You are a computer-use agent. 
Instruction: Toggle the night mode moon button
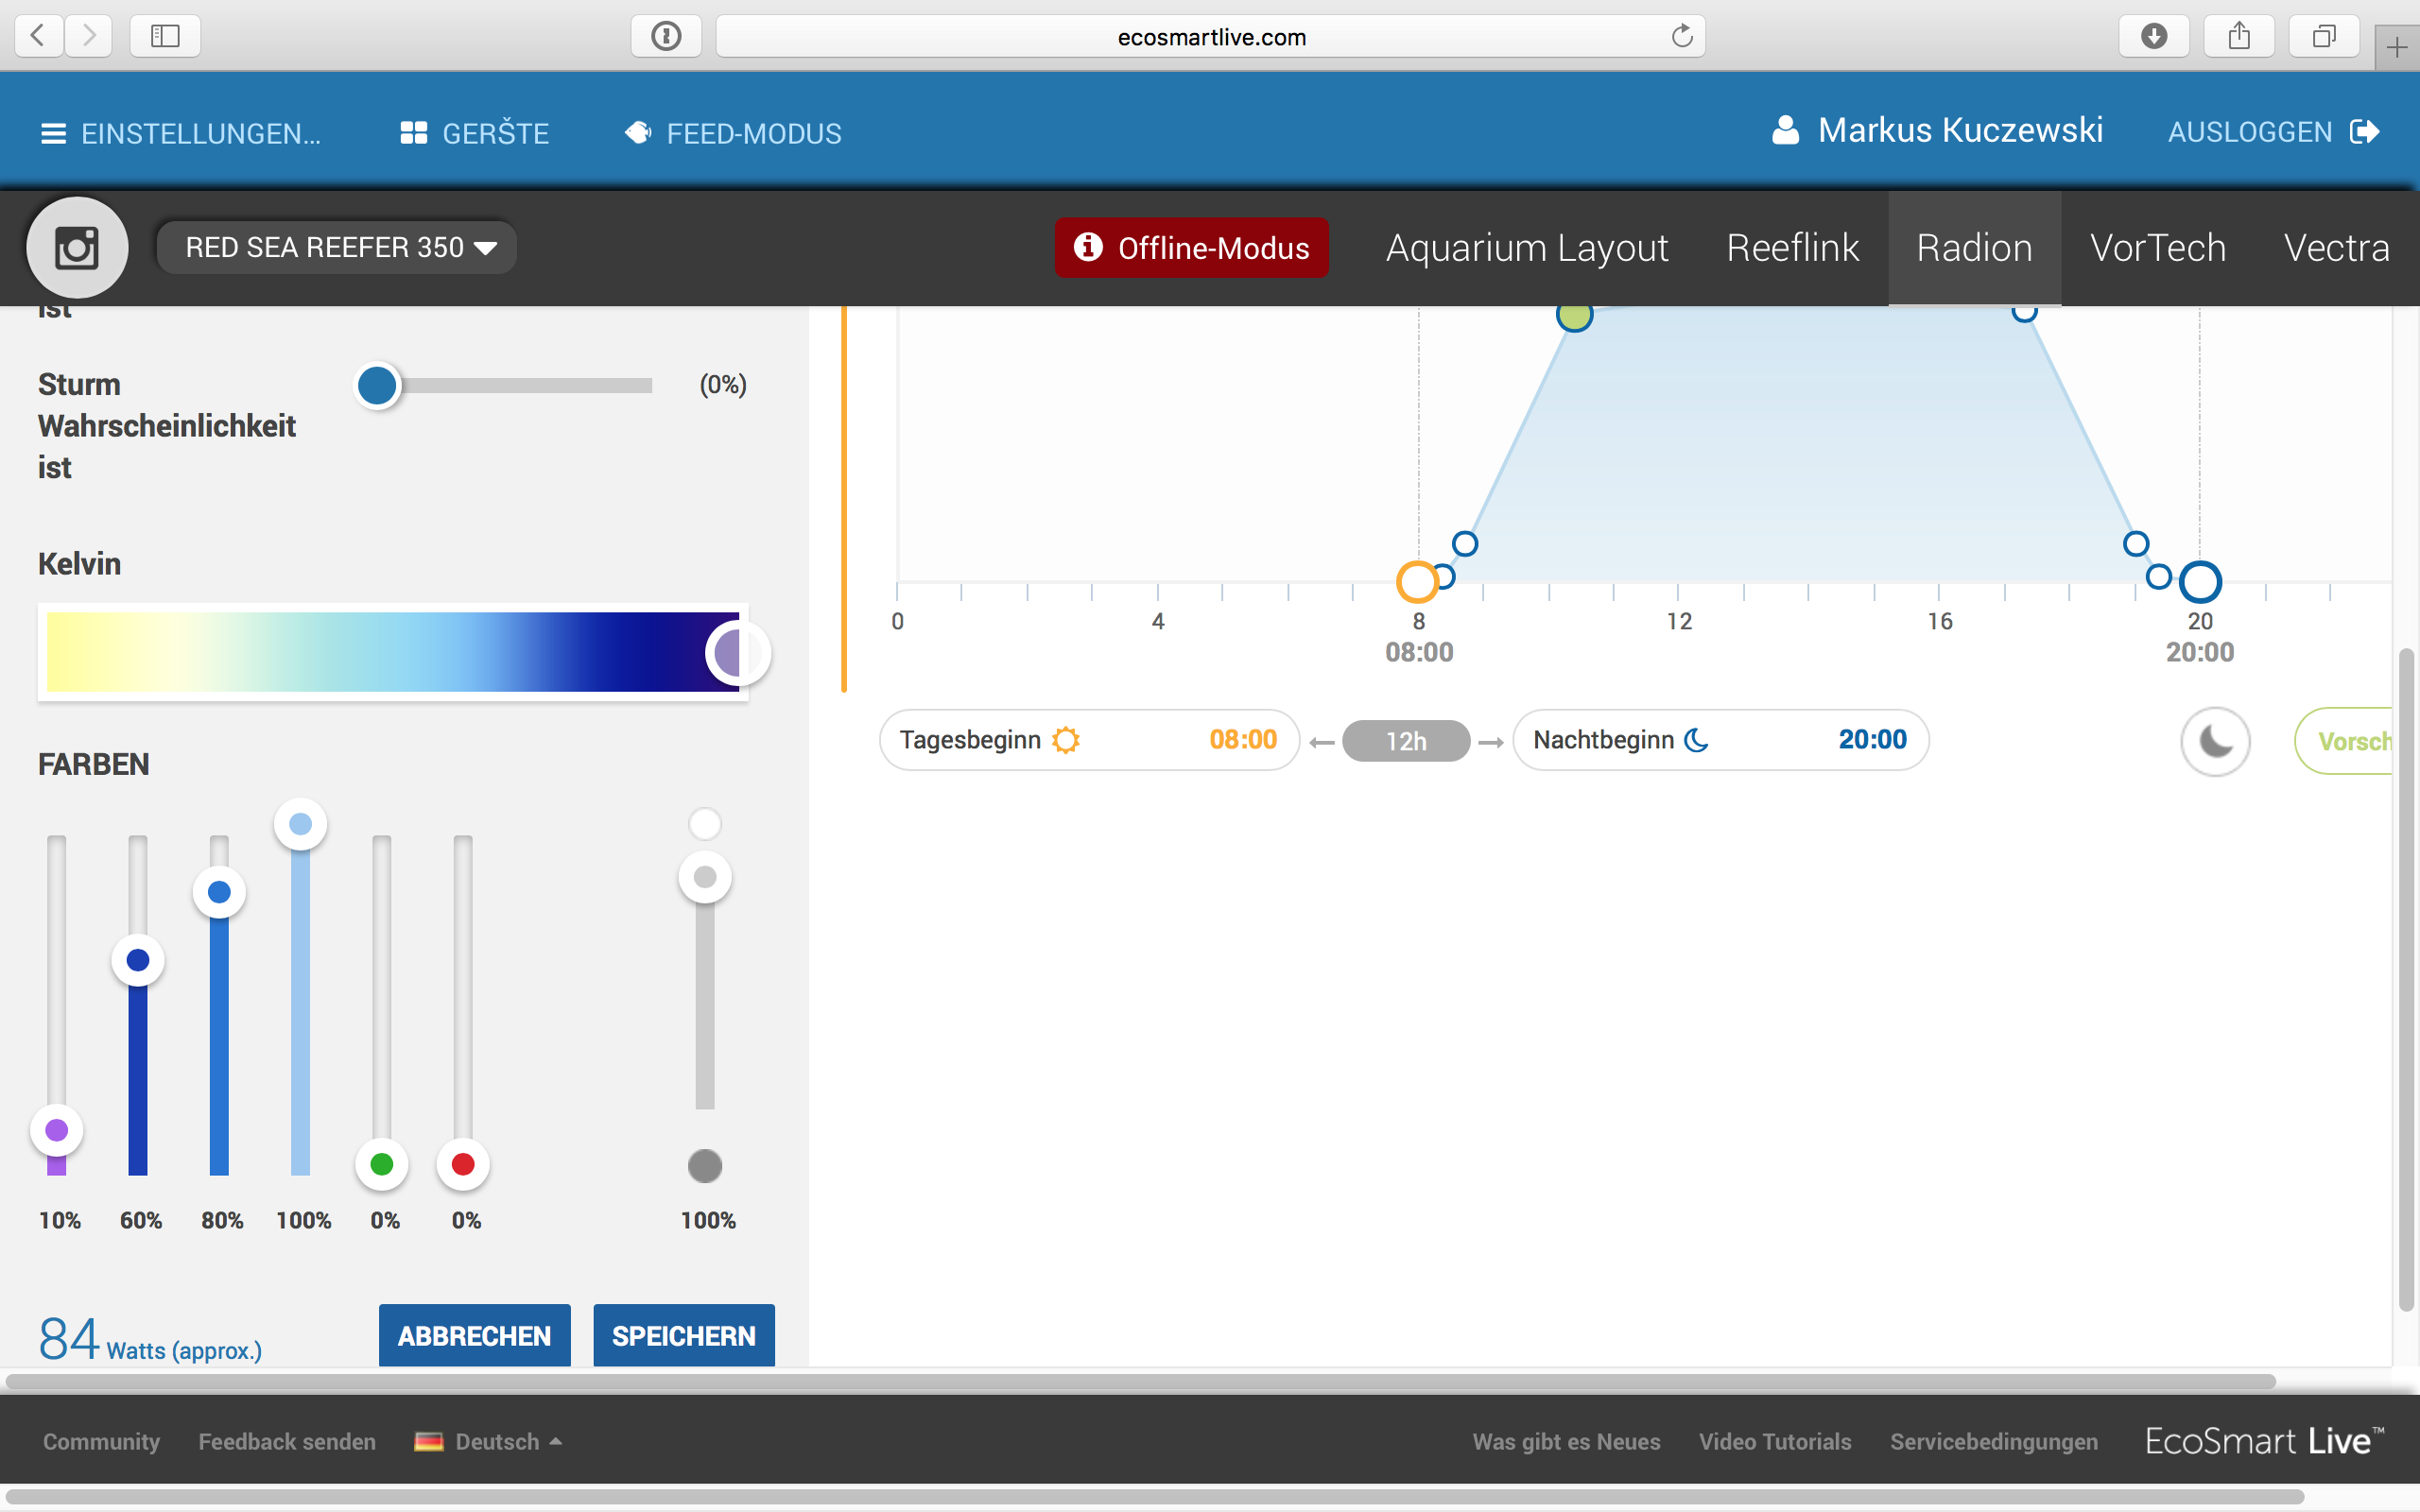point(2215,741)
